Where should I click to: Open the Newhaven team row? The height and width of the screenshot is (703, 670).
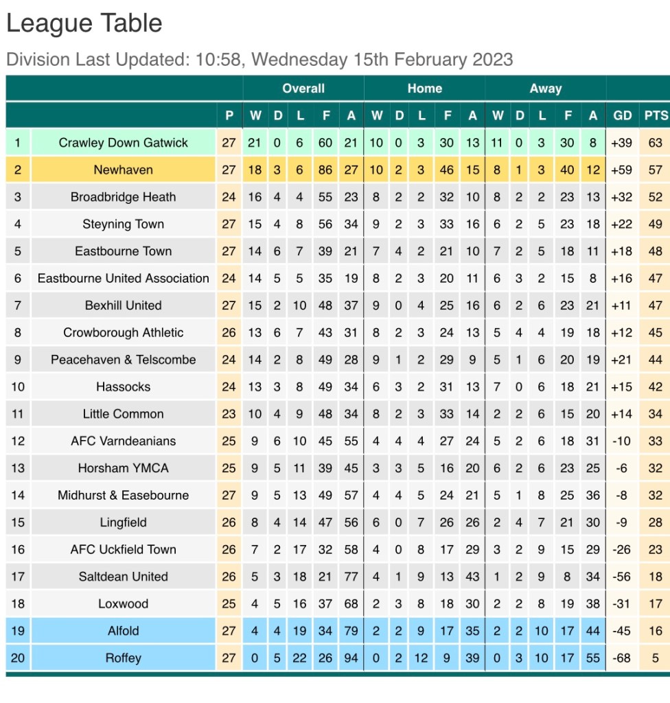[124, 170]
